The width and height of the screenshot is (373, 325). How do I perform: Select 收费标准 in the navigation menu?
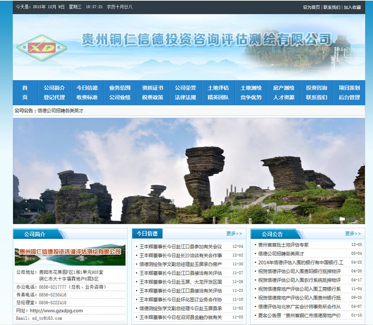[87, 98]
